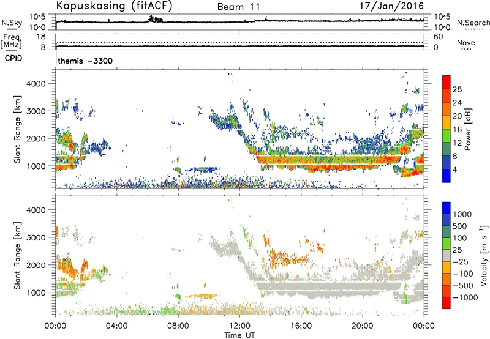490x339 pixels.
Task: Select yellow 16–20 dB Power colorbar segment
Action: (x=447, y=122)
